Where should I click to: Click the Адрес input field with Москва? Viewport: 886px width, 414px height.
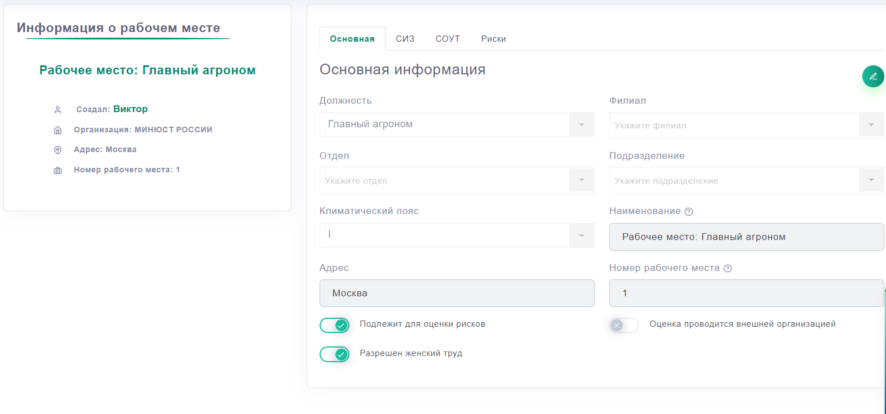coord(457,293)
